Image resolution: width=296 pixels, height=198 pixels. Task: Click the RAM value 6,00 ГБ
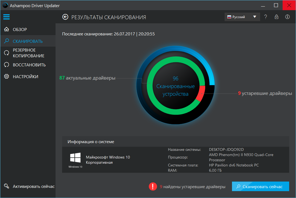tap(215, 170)
